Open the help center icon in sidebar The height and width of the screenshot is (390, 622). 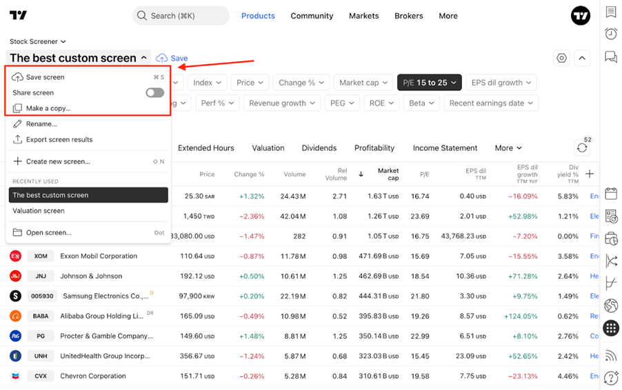pyautogui.click(x=611, y=378)
